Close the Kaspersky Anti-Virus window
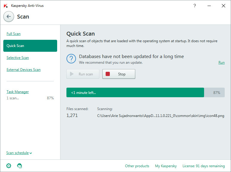Image resolution: width=231 pixels, height=172 pixels. [223, 6]
